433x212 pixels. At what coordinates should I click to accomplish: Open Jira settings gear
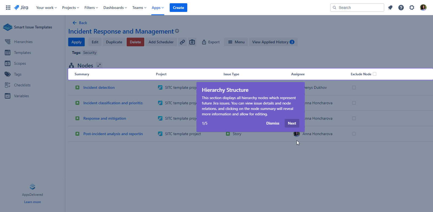[412, 8]
